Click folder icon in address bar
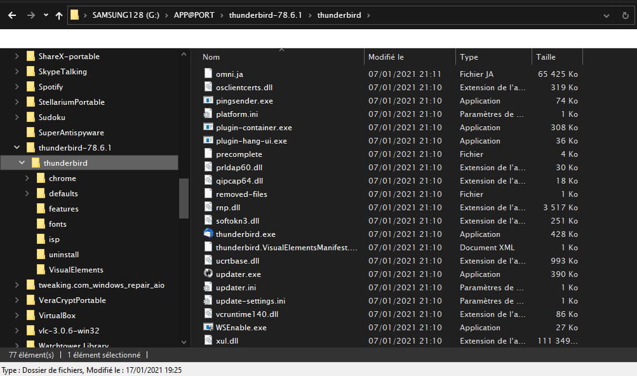 [74, 15]
